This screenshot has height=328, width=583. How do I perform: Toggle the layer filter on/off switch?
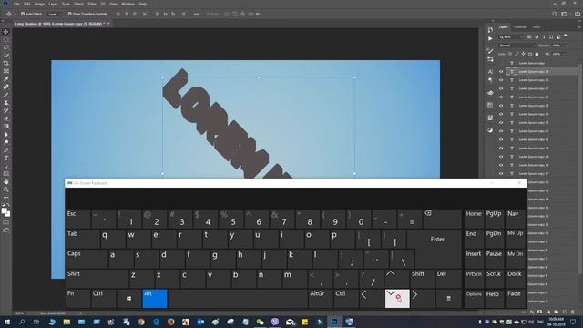pos(566,36)
